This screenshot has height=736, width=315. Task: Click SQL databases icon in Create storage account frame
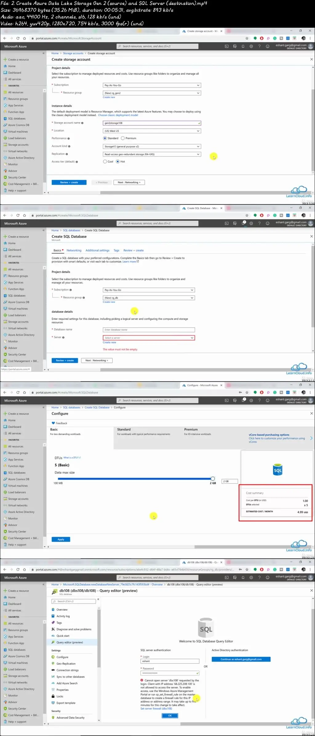pos(5,119)
